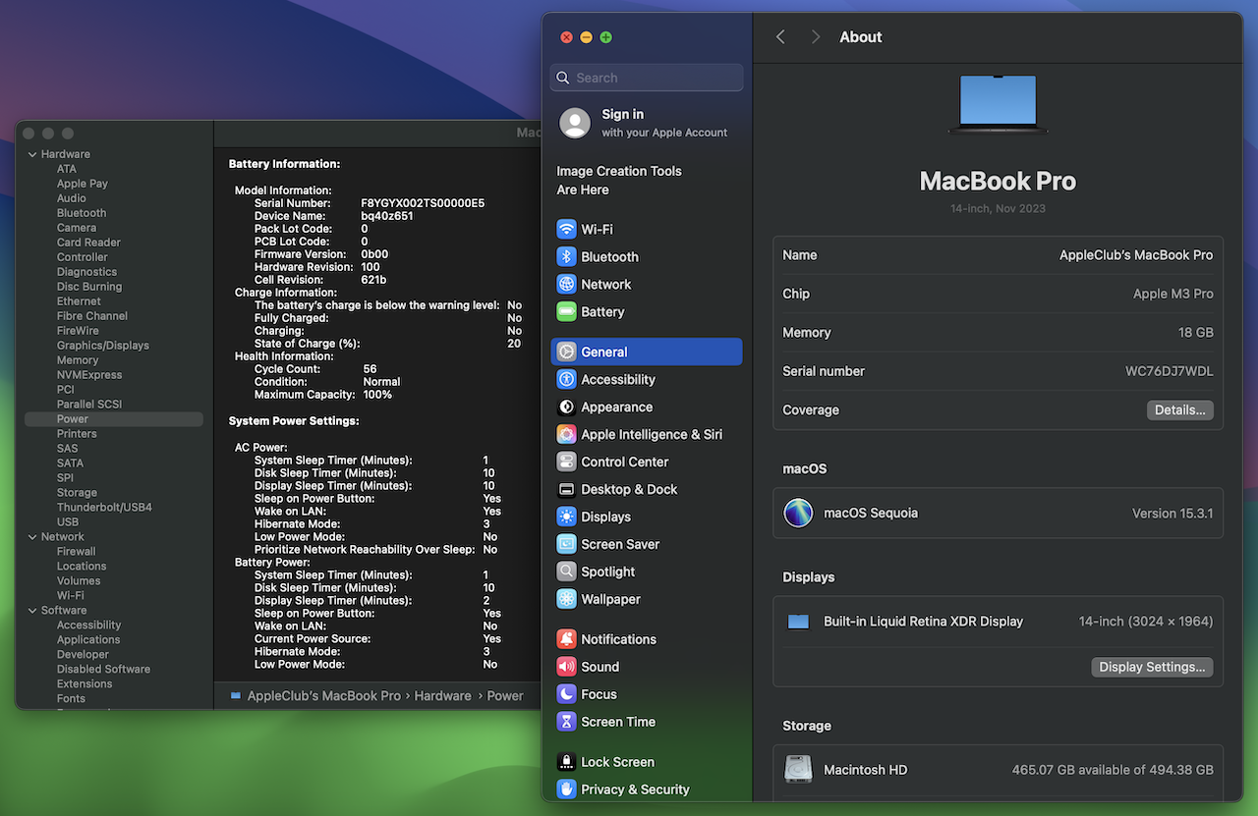The width and height of the screenshot is (1258, 816).
Task: Open Notifications bell icon
Action: [566, 639]
